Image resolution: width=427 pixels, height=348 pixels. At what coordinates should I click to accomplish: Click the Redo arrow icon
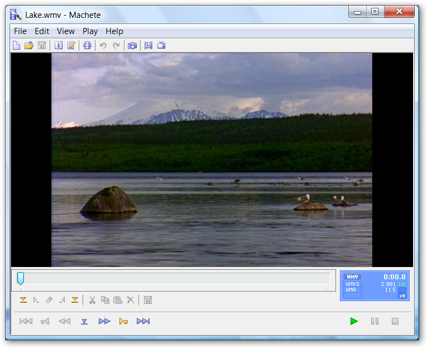[116, 45]
